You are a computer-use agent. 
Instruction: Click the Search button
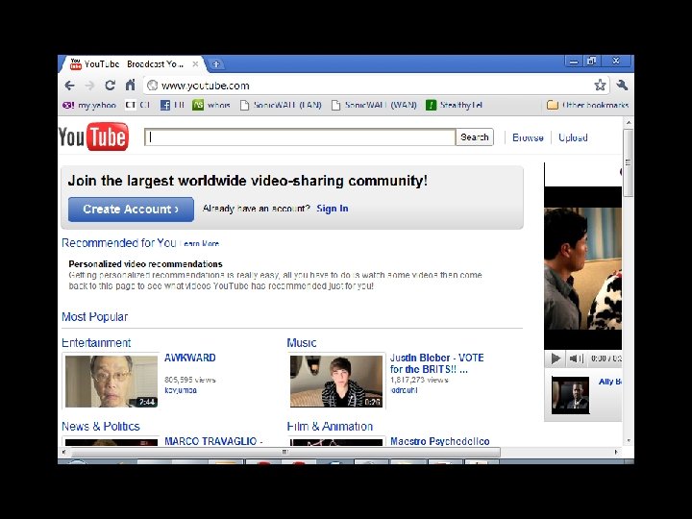click(475, 137)
